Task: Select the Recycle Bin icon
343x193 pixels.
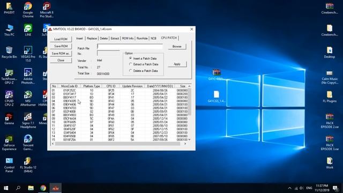Action: pyautogui.click(x=9, y=53)
